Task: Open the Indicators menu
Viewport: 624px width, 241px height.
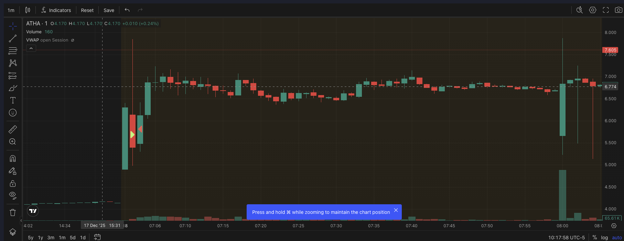Action: click(56, 10)
